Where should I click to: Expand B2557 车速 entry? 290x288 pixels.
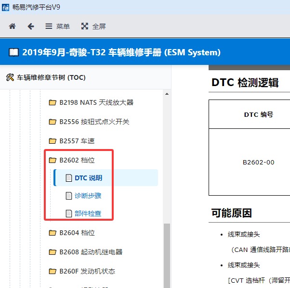tap(77, 141)
